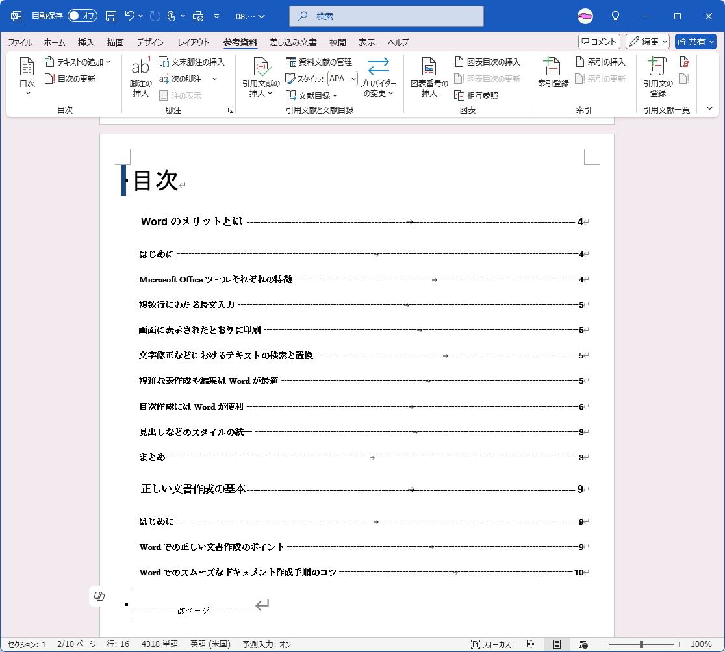725x652 pixels.
Task: Switch to the デザイン tab
Action: point(150,42)
